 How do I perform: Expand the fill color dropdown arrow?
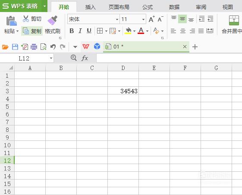pos(135,31)
